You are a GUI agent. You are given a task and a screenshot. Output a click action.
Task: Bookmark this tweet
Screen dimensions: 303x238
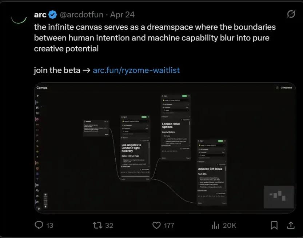click(274, 225)
